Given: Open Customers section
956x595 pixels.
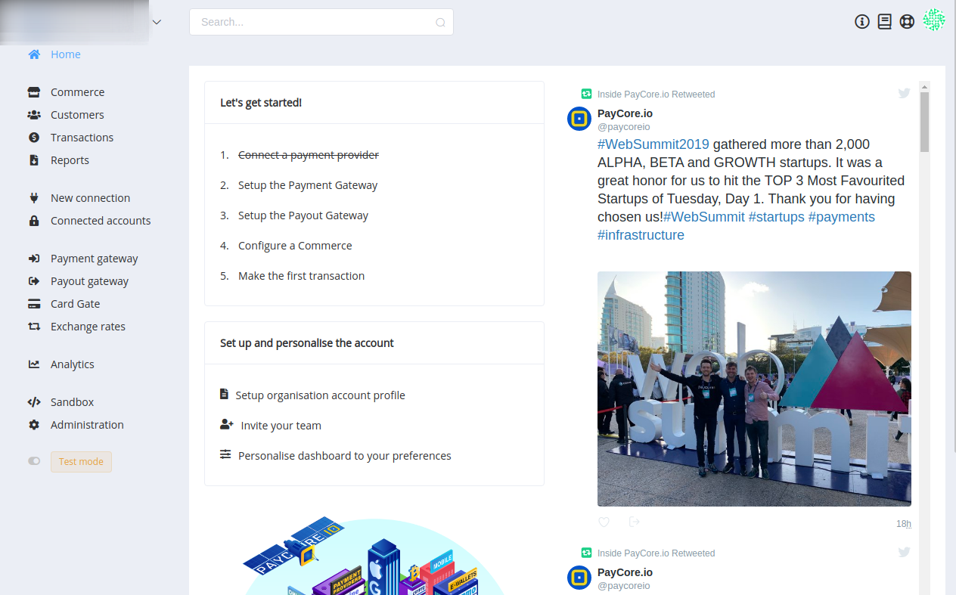Looking at the screenshot, I should coord(78,115).
